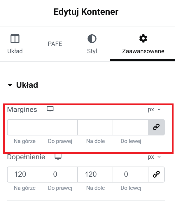
Task: Click the Dopełnienie Na dole field showing 120
Action: 95,175
